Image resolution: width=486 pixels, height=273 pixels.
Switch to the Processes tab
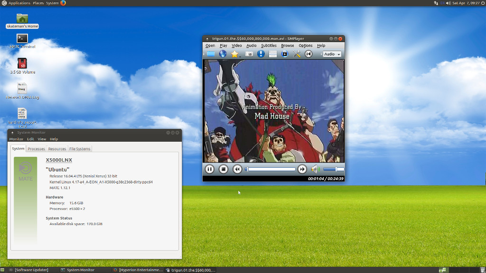coord(36,149)
